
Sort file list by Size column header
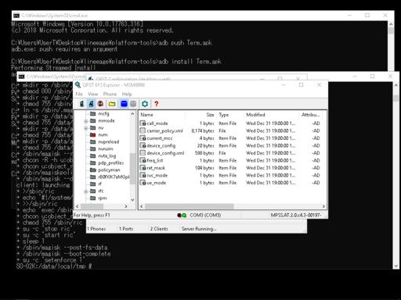pyautogui.click(x=200, y=115)
